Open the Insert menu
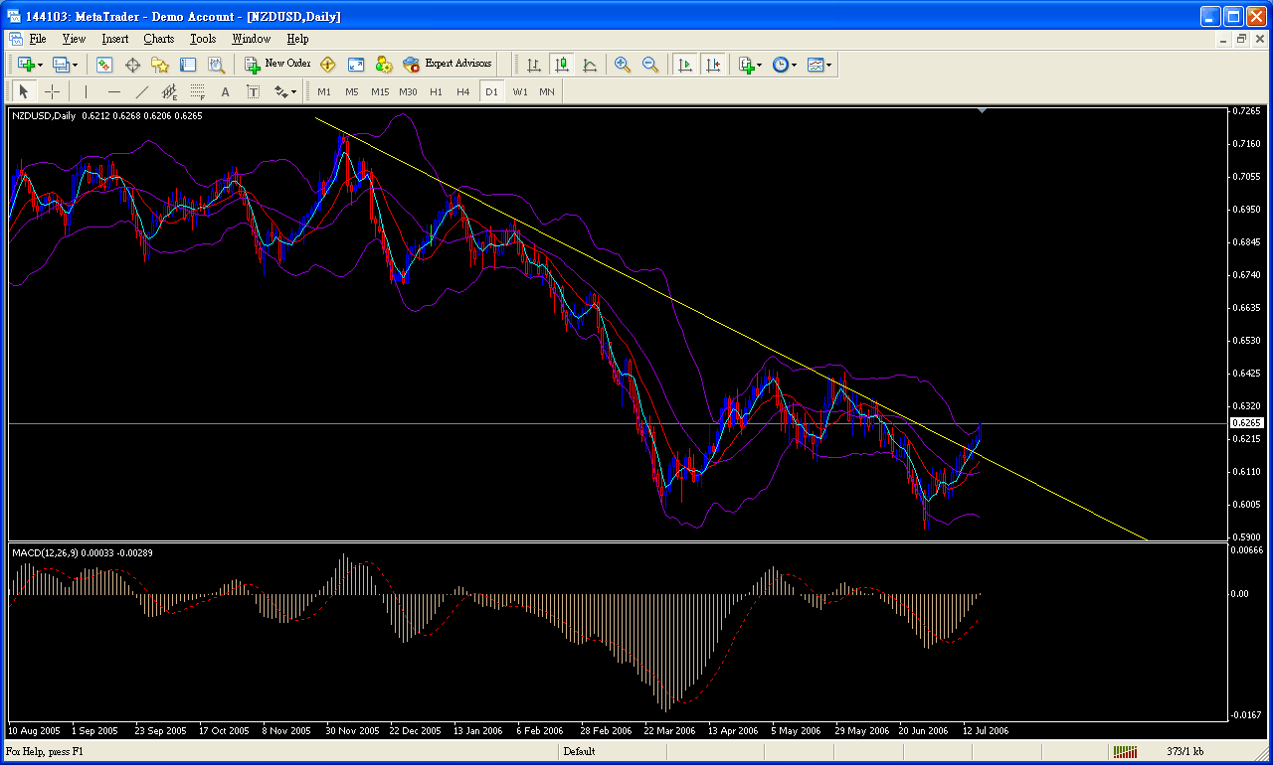Image resolution: width=1273 pixels, height=765 pixels. pyautogui.click(x=114, y=39)
